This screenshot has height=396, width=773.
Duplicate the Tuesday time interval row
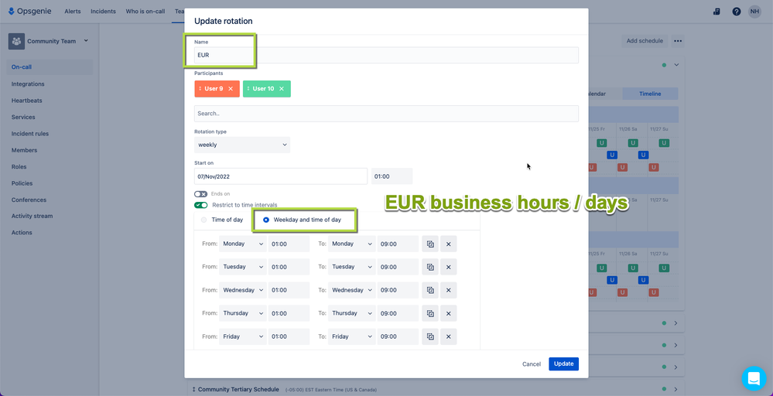tap(430, 267)
